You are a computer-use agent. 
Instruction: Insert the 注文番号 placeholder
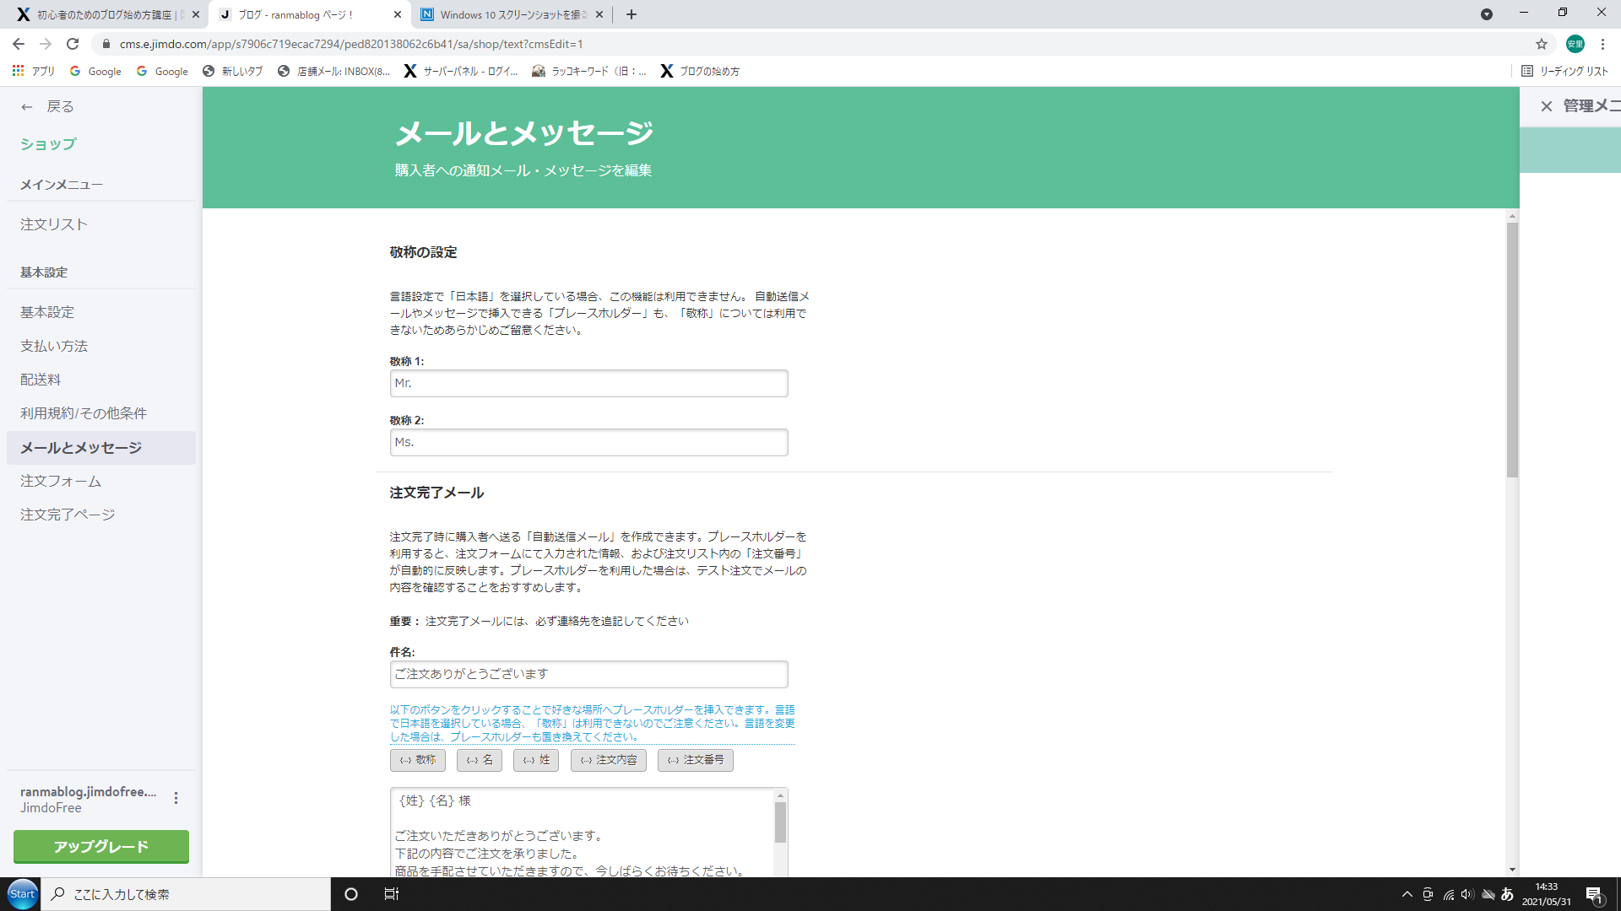coord(696,760)
